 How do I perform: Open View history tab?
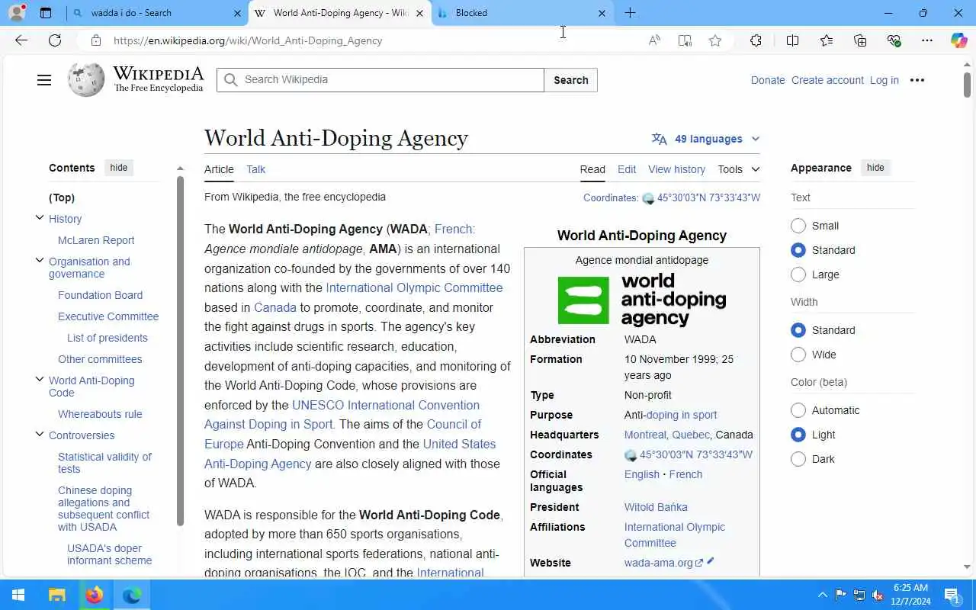pyautogui.click(x=676, y=169)
